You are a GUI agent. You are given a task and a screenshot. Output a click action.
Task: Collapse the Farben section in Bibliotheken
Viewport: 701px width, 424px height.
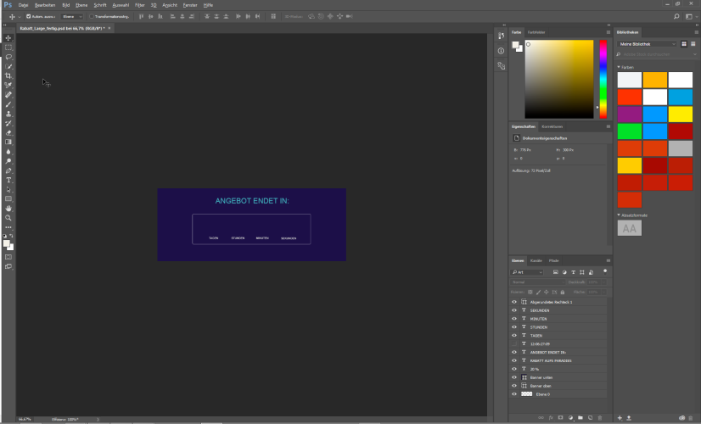click(619, 67)
